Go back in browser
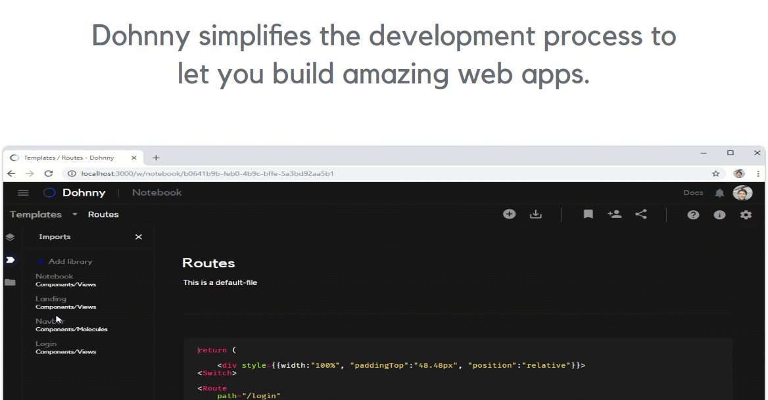Viewport: 768px width, 400px height. point(11,173)
